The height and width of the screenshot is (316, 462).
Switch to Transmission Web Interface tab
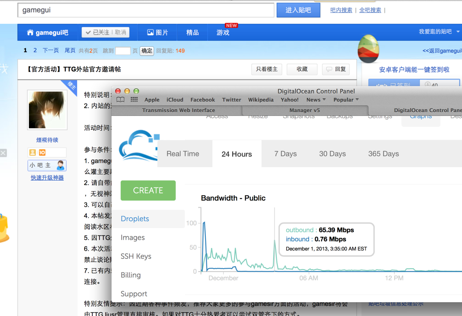[178, 110]
